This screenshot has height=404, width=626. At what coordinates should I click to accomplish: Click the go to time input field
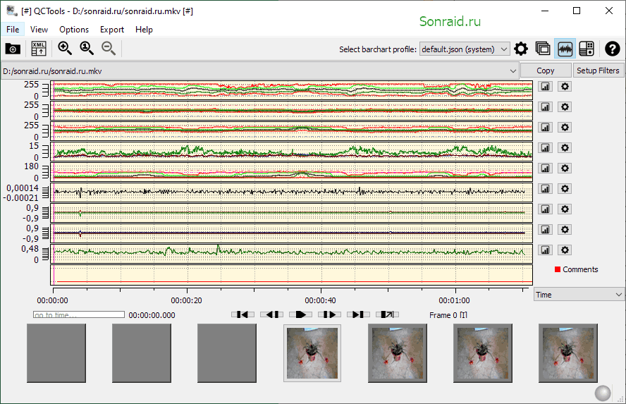(79, 315)
